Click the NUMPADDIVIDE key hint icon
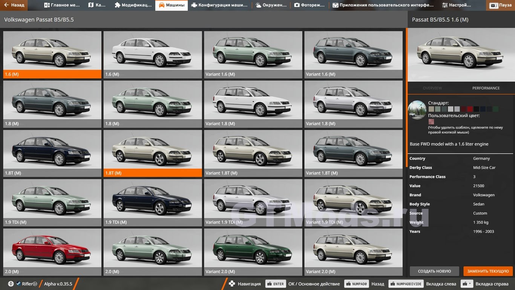The height and width of the screenshot is (290, 515). [406, 284]
